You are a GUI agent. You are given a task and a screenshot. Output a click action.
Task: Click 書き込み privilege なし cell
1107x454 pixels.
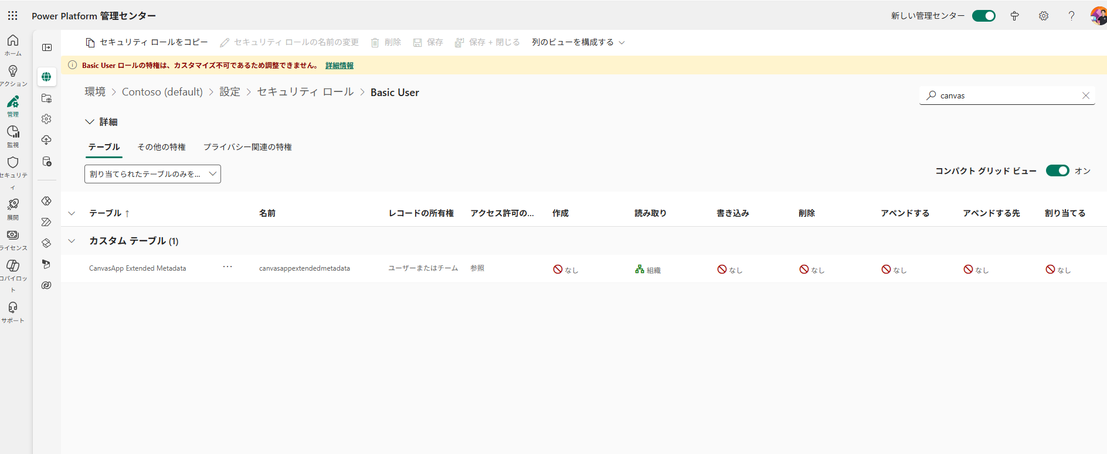(x=729, y=269)
